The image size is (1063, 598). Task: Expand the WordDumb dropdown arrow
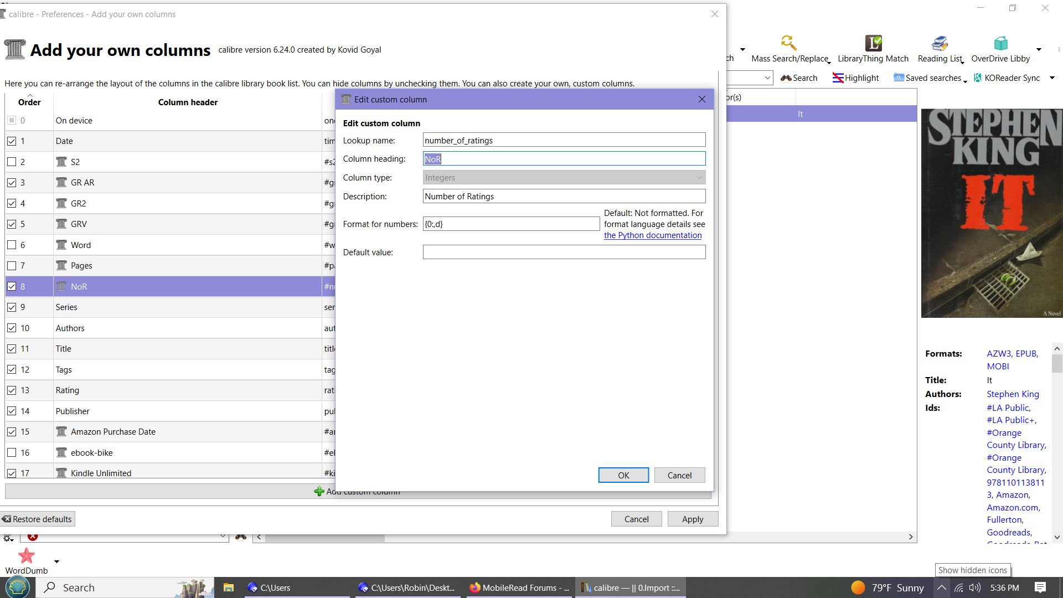(56, 561)
